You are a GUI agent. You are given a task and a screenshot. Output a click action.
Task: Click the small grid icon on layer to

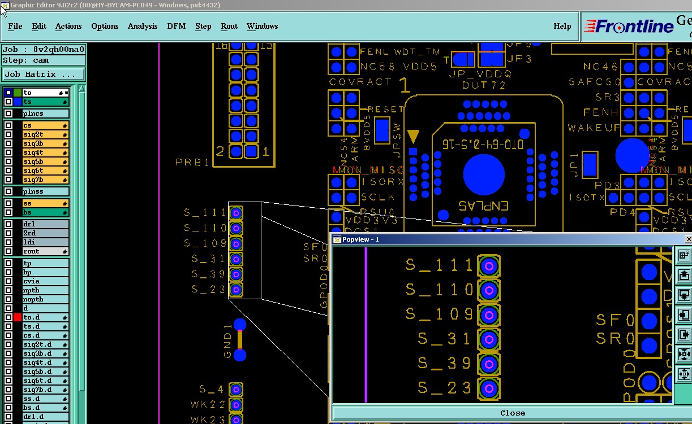[67, 93]
